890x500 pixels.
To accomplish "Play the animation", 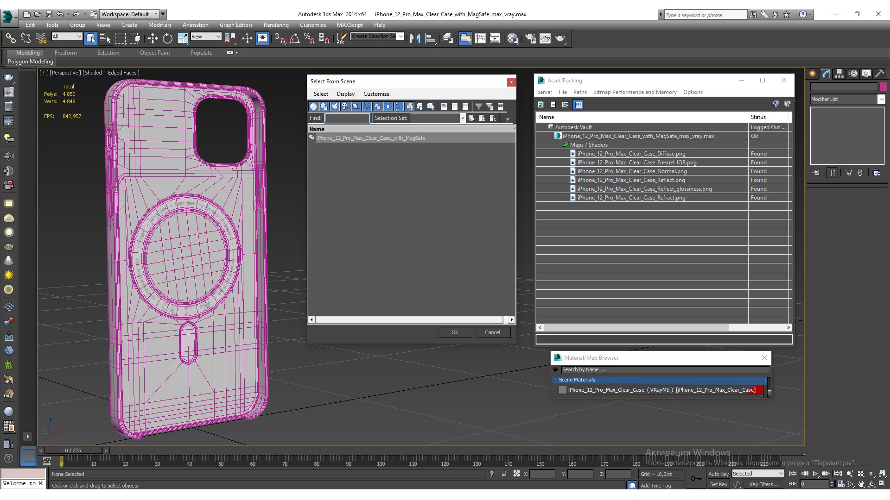I will (x=815, y=474).
